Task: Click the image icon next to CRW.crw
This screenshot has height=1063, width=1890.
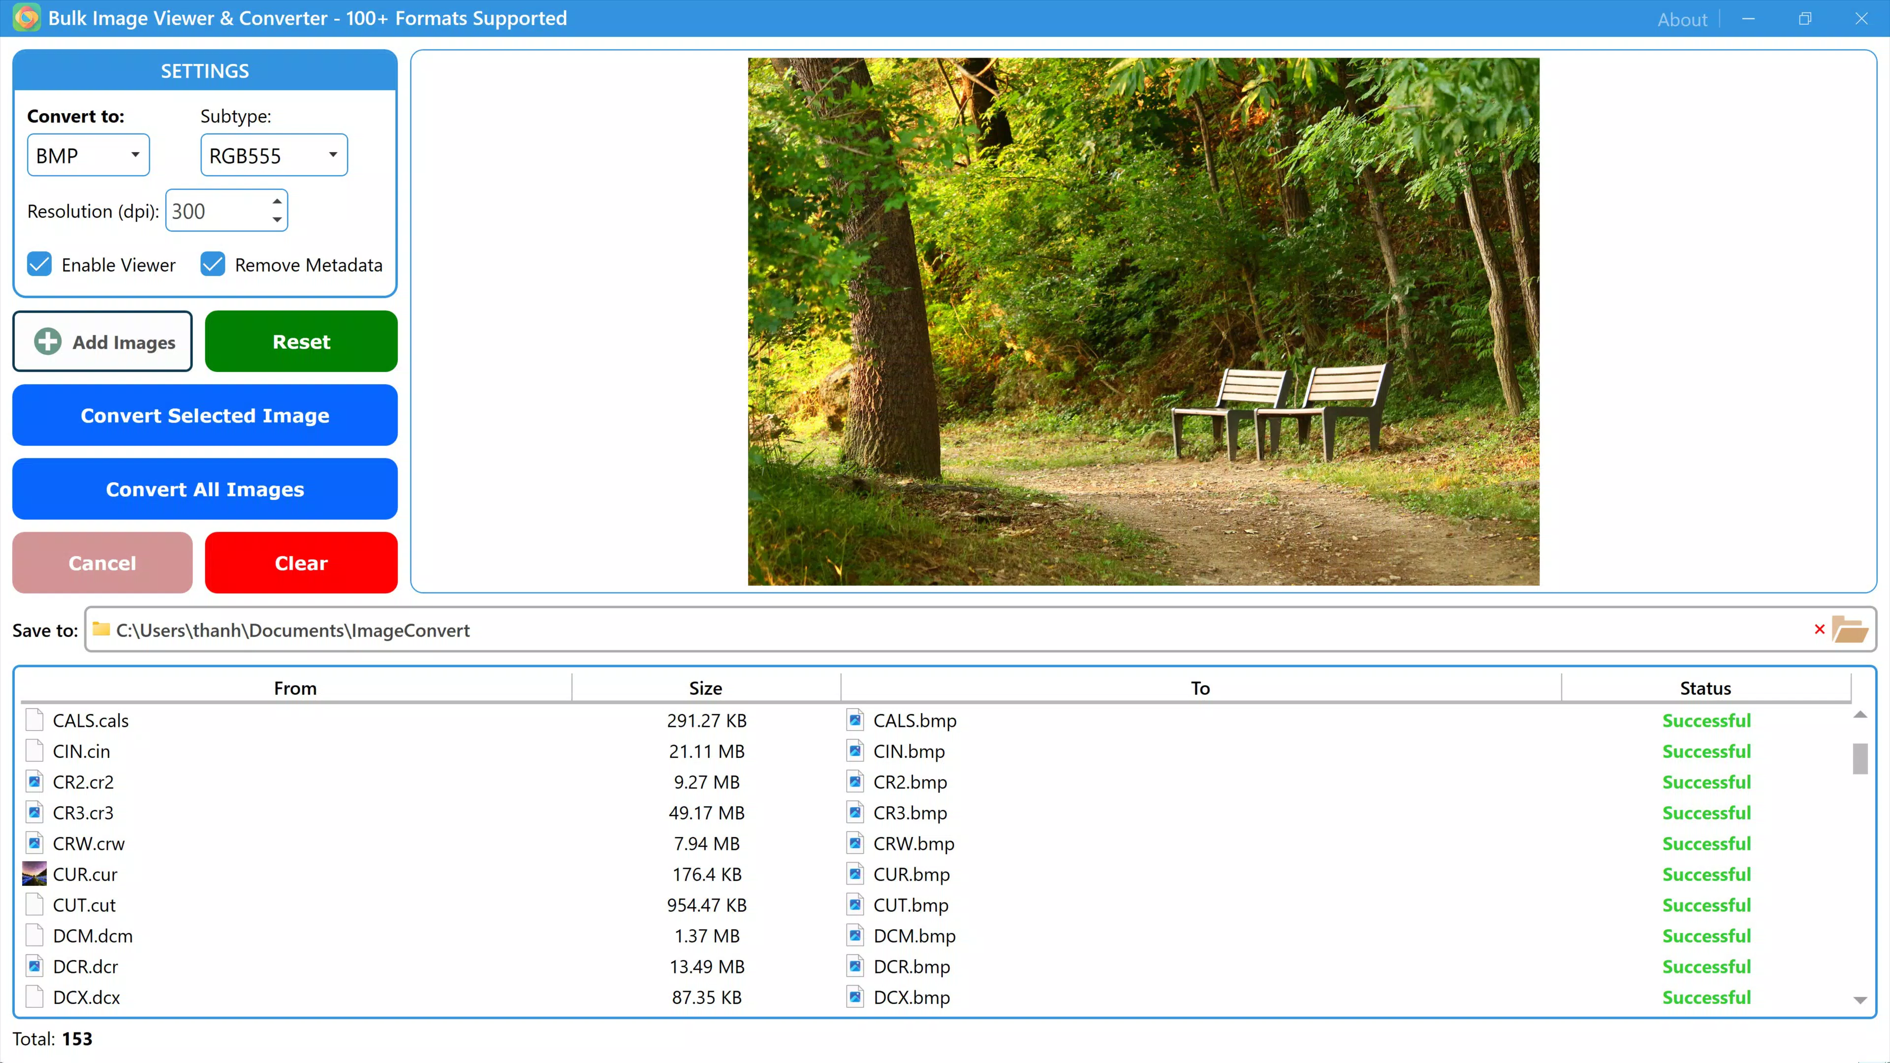Action: [34, 843]
